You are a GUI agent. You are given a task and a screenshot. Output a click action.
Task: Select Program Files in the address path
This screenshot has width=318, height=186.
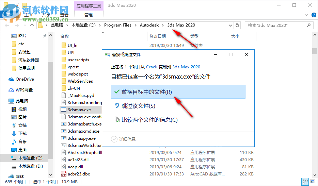[x=117, y=25]
